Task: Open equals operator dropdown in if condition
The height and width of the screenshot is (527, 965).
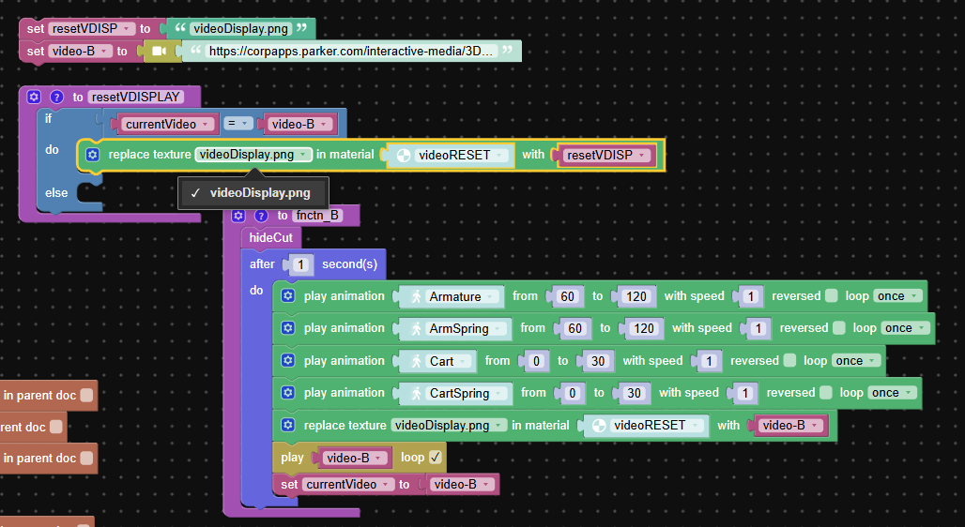Action: click(237, 124)
